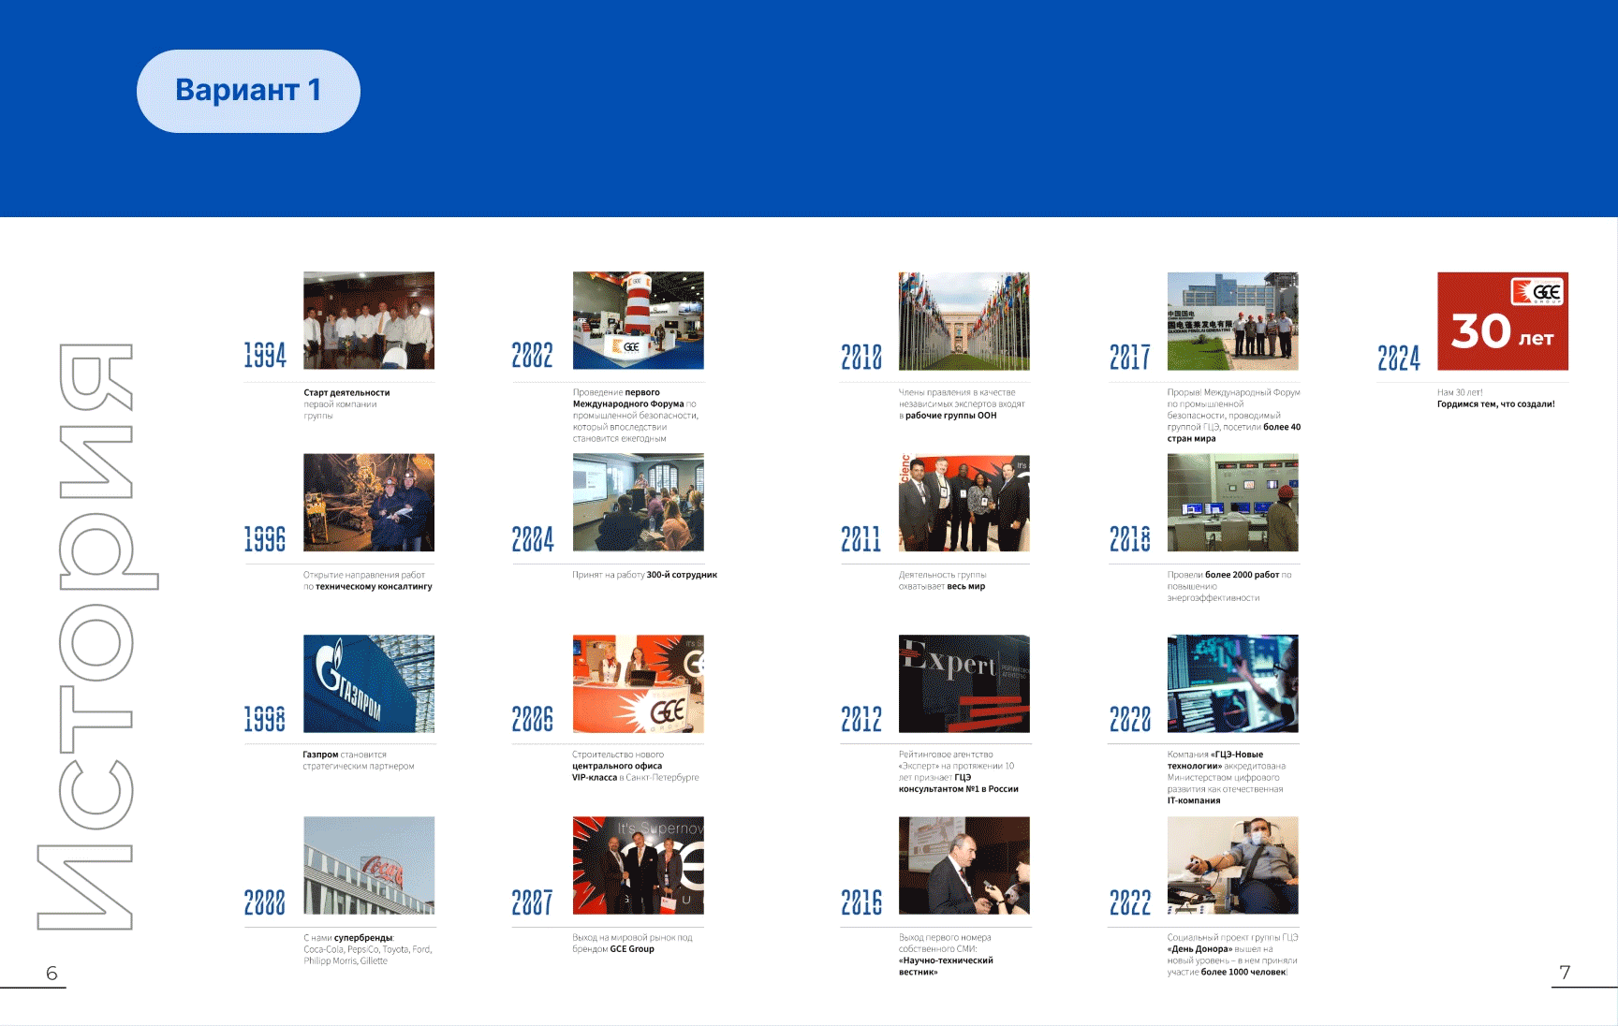1618x1026 pixels.
Task: Open the 2011 international team photo
Action: [964, 503]
